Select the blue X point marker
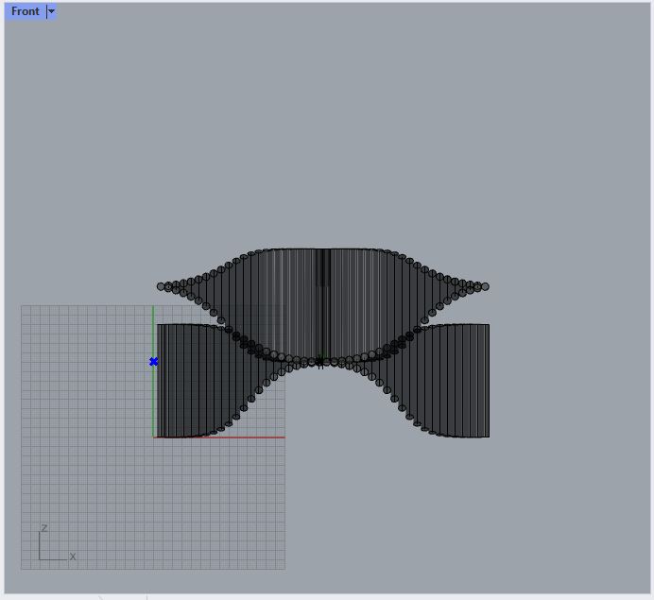 (x=153, y=362)
